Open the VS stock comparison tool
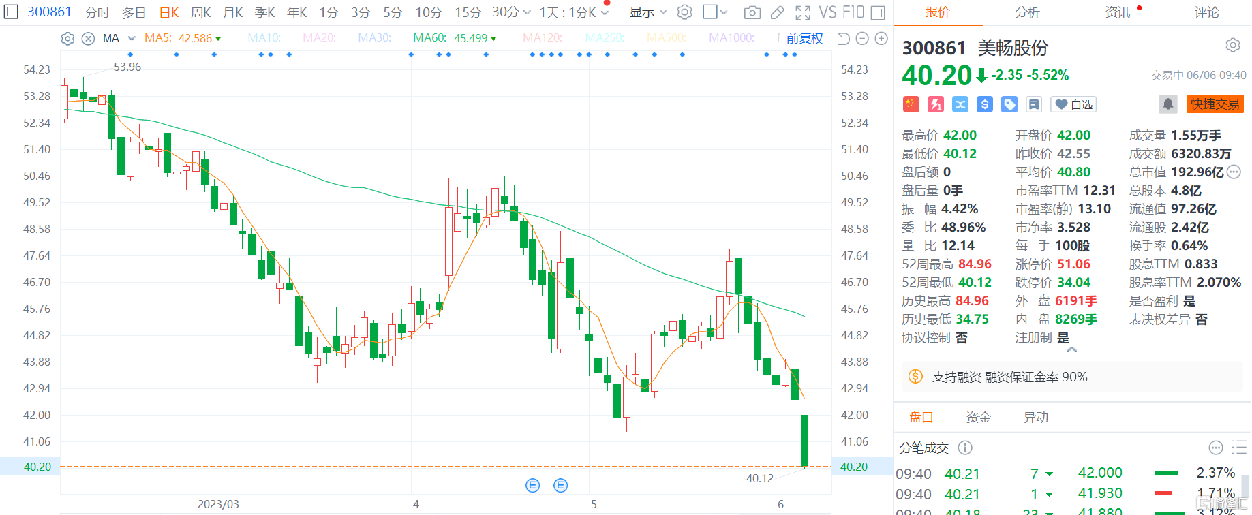 click(828, 12)
